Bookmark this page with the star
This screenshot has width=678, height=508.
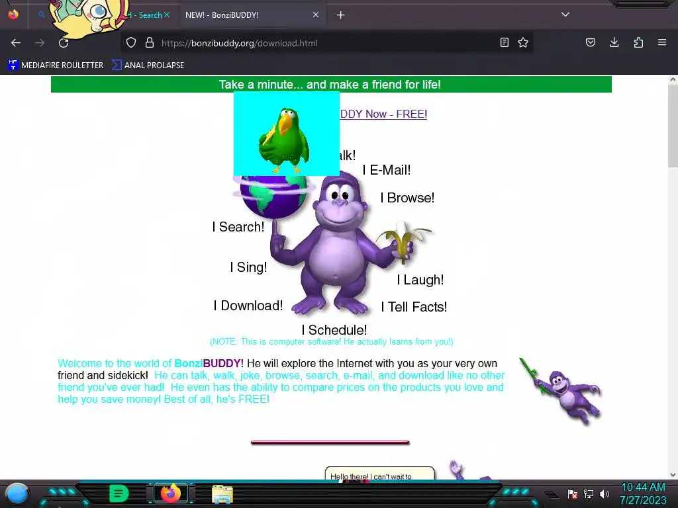coord(523,43)
